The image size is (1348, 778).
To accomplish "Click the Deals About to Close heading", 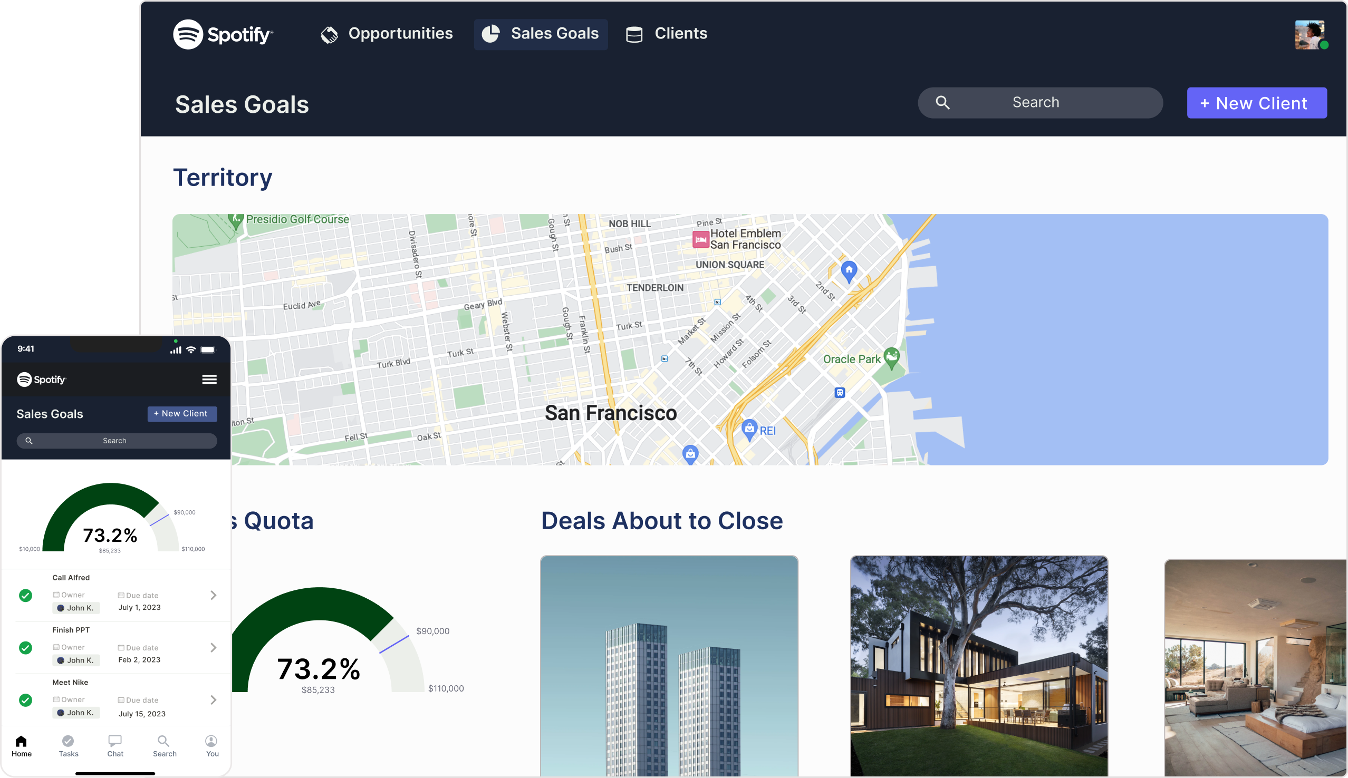I will coord(662,521).
